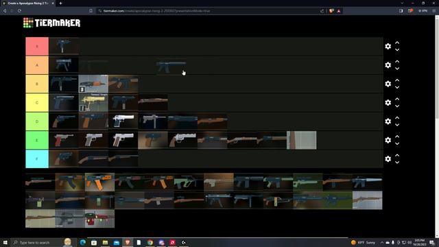Select the silver pistol in D tier

pos(123,121)
